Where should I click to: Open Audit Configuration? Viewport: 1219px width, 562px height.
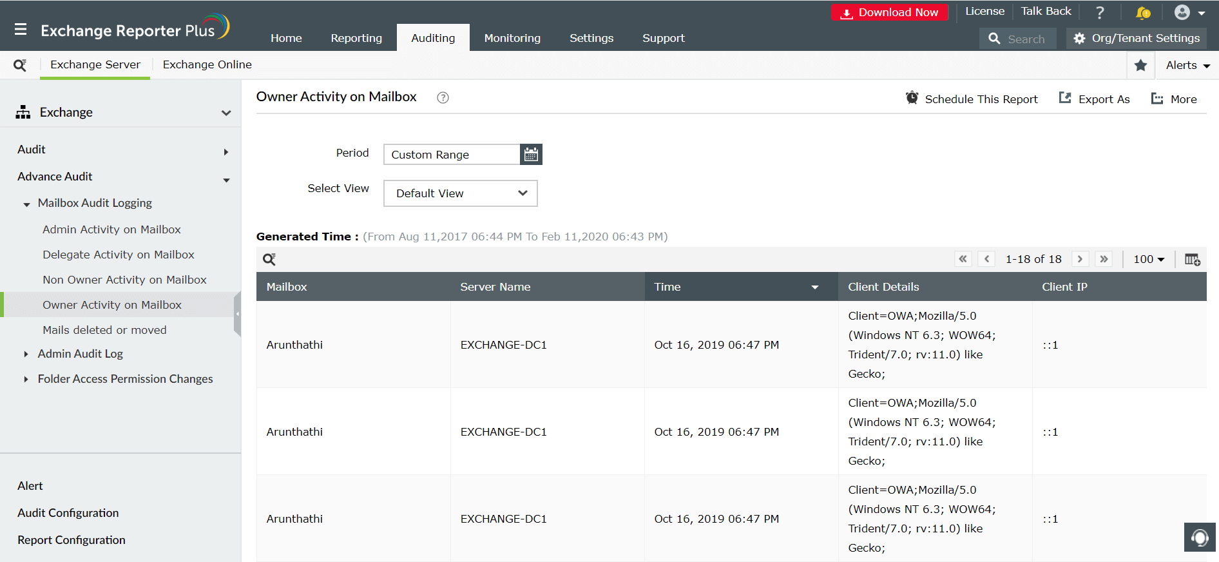point(68,513)
